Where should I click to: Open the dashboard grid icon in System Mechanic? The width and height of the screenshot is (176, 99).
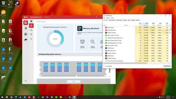click(x=31, y=21)
